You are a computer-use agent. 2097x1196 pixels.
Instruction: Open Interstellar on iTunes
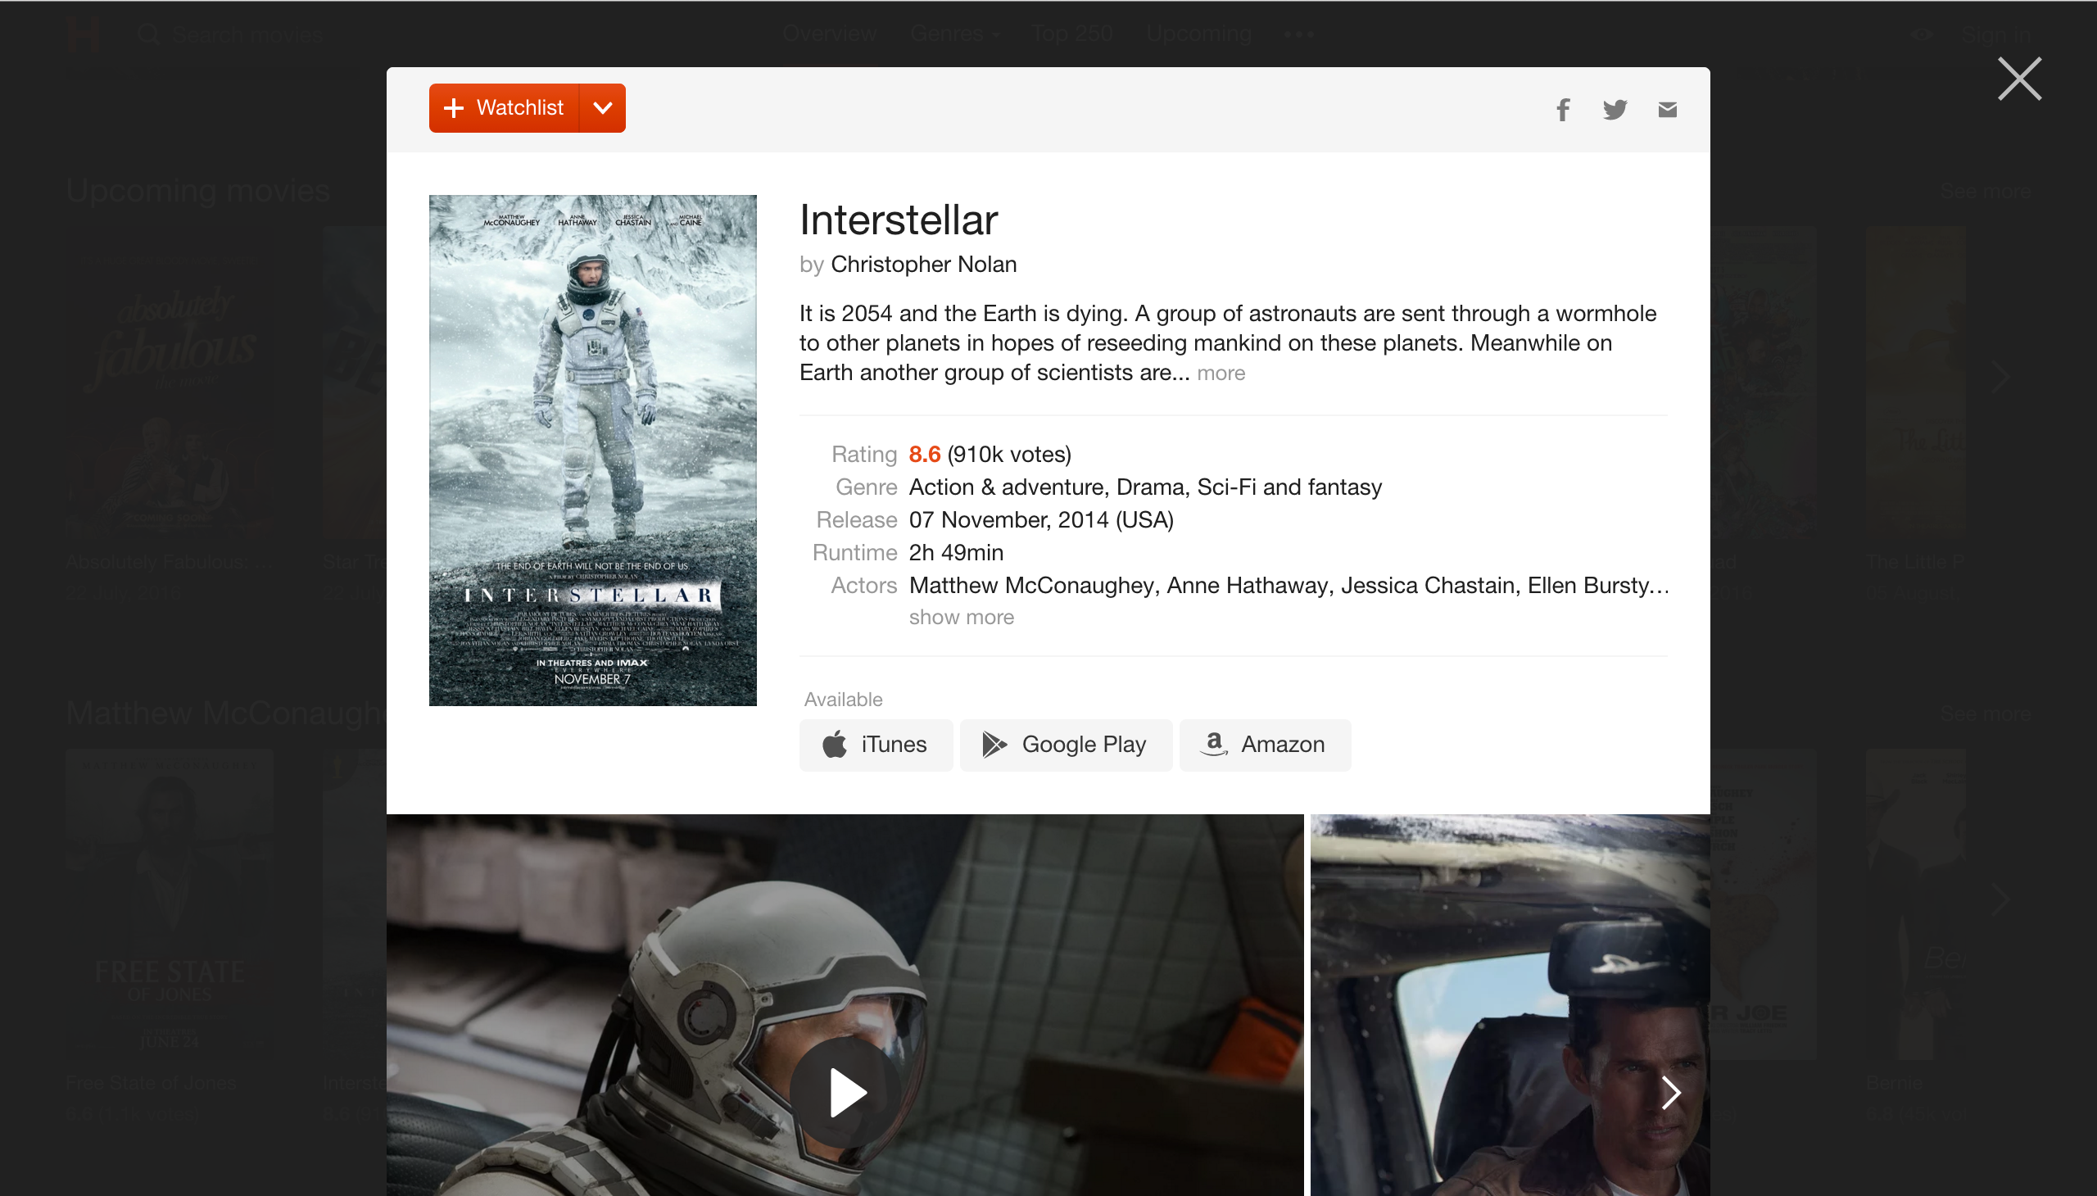pyautogui.click(x=876, y=744)
